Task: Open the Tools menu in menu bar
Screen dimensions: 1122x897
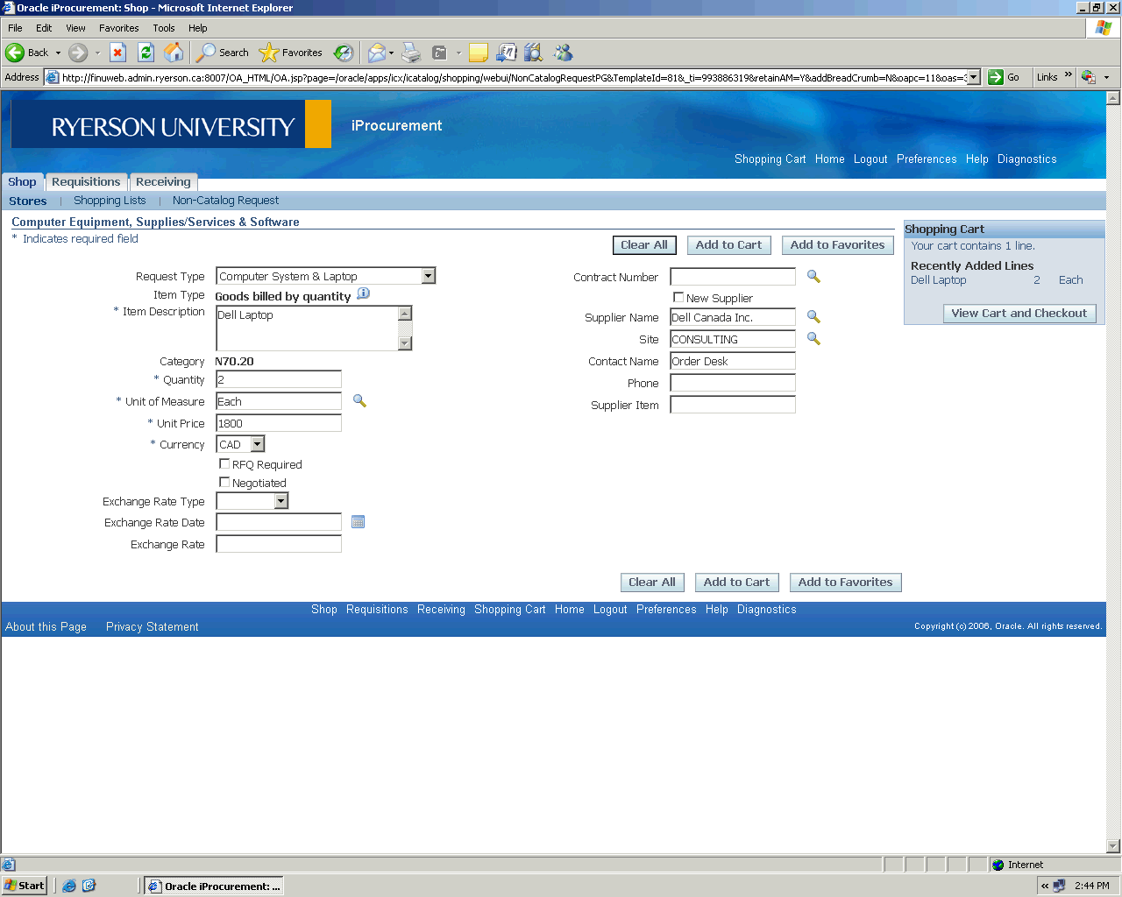Action: pos(163,28)
